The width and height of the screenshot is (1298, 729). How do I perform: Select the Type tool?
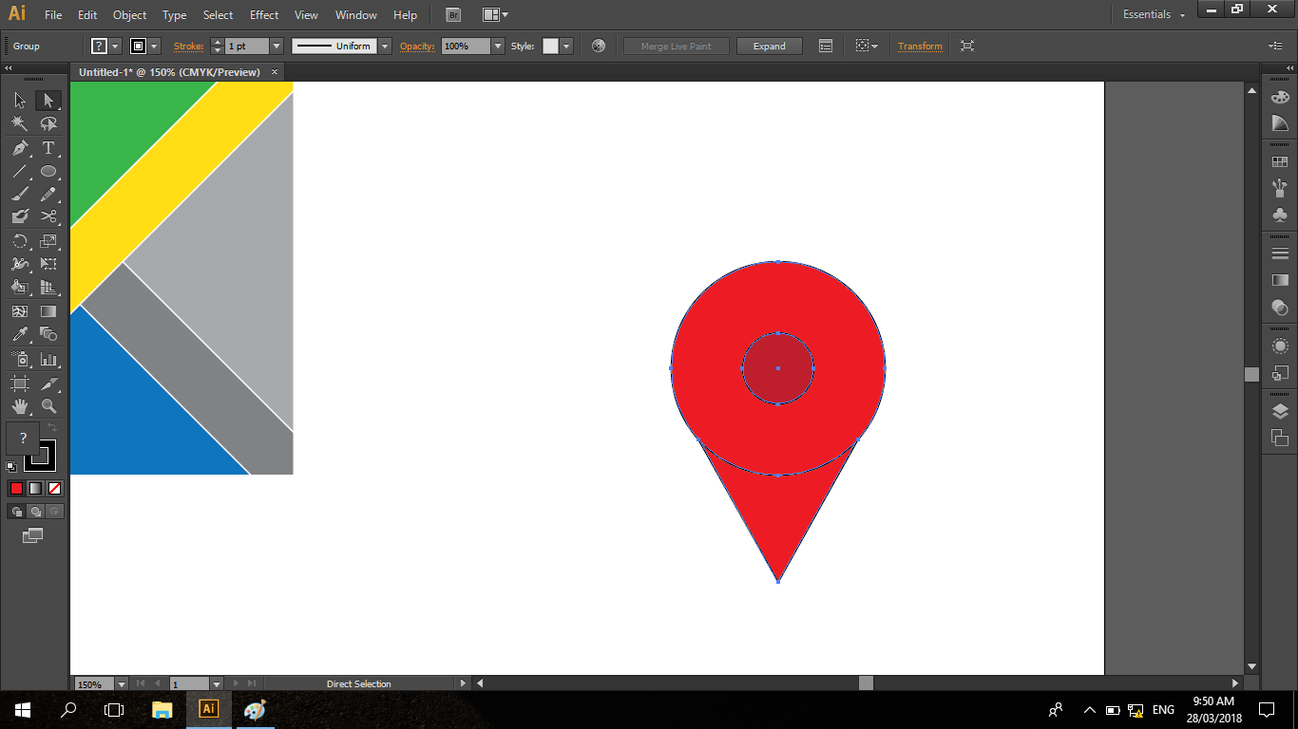(x=48, y=148)
